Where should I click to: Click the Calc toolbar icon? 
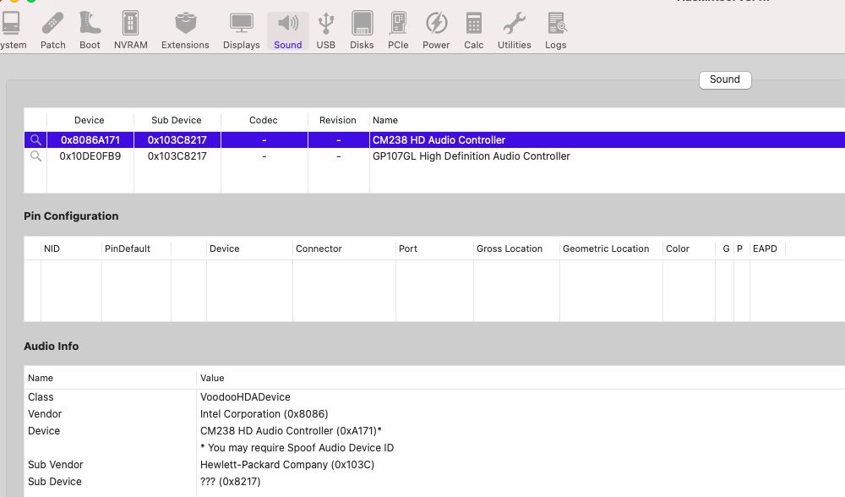pos(473,25)
